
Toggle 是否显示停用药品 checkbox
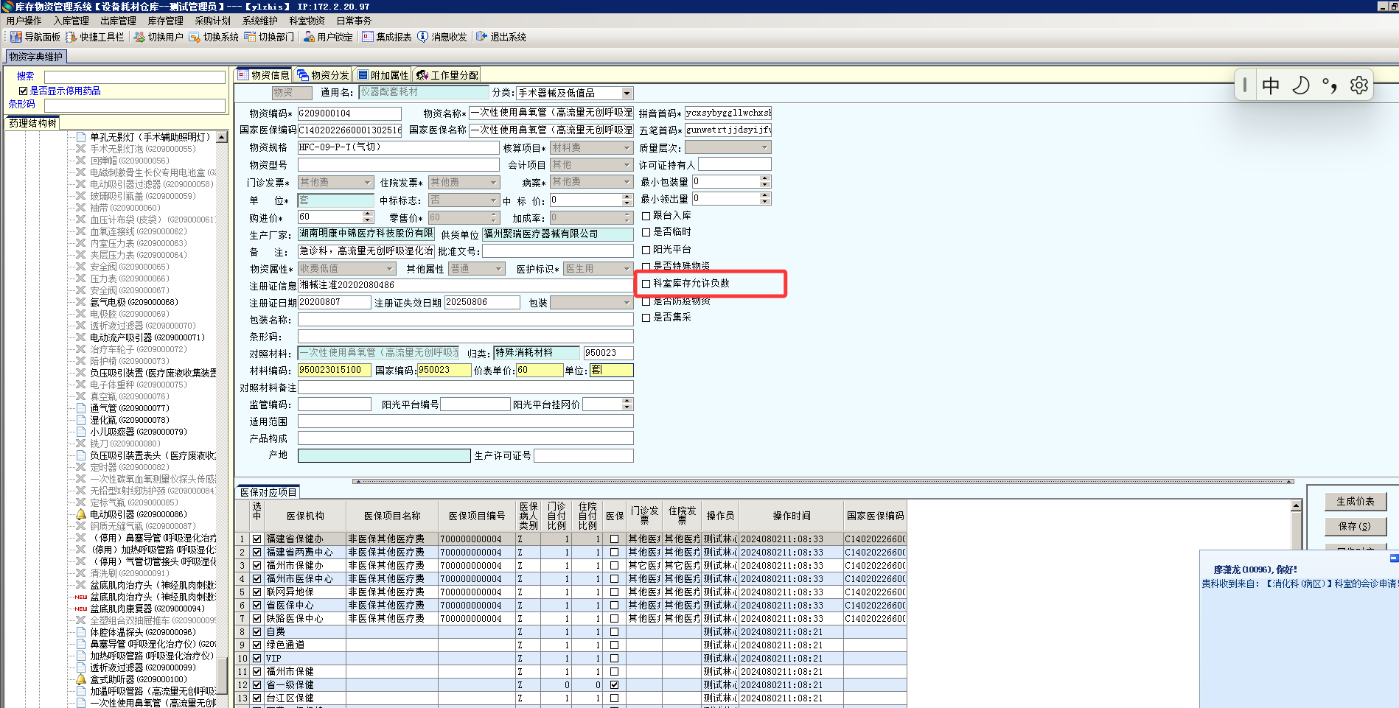click(x=24, y=91)
